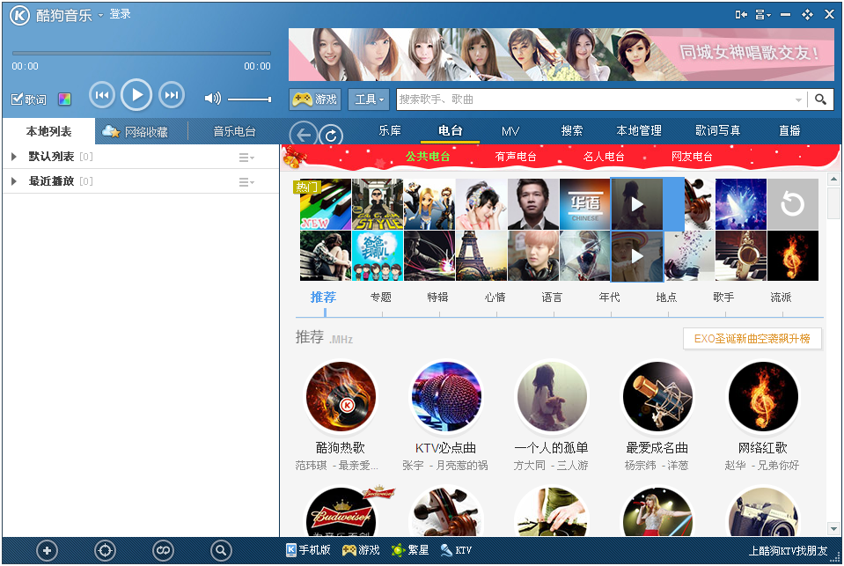844x566 pixels.
Task: Open the 音乐电台 side tab
Action: pyautogui.click(x=234, y=131)
